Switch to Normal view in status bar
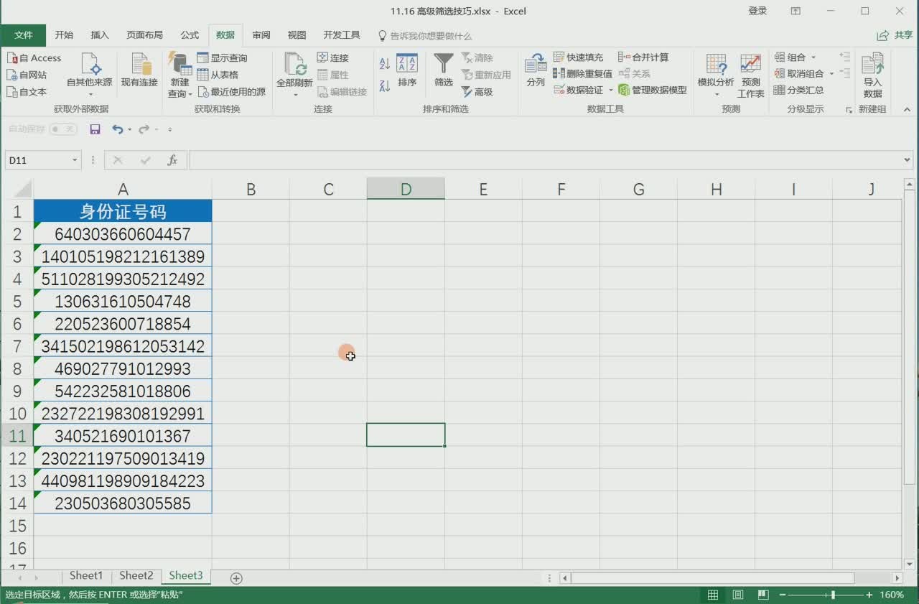Screen dimensions: 919x604 (713, 595)
